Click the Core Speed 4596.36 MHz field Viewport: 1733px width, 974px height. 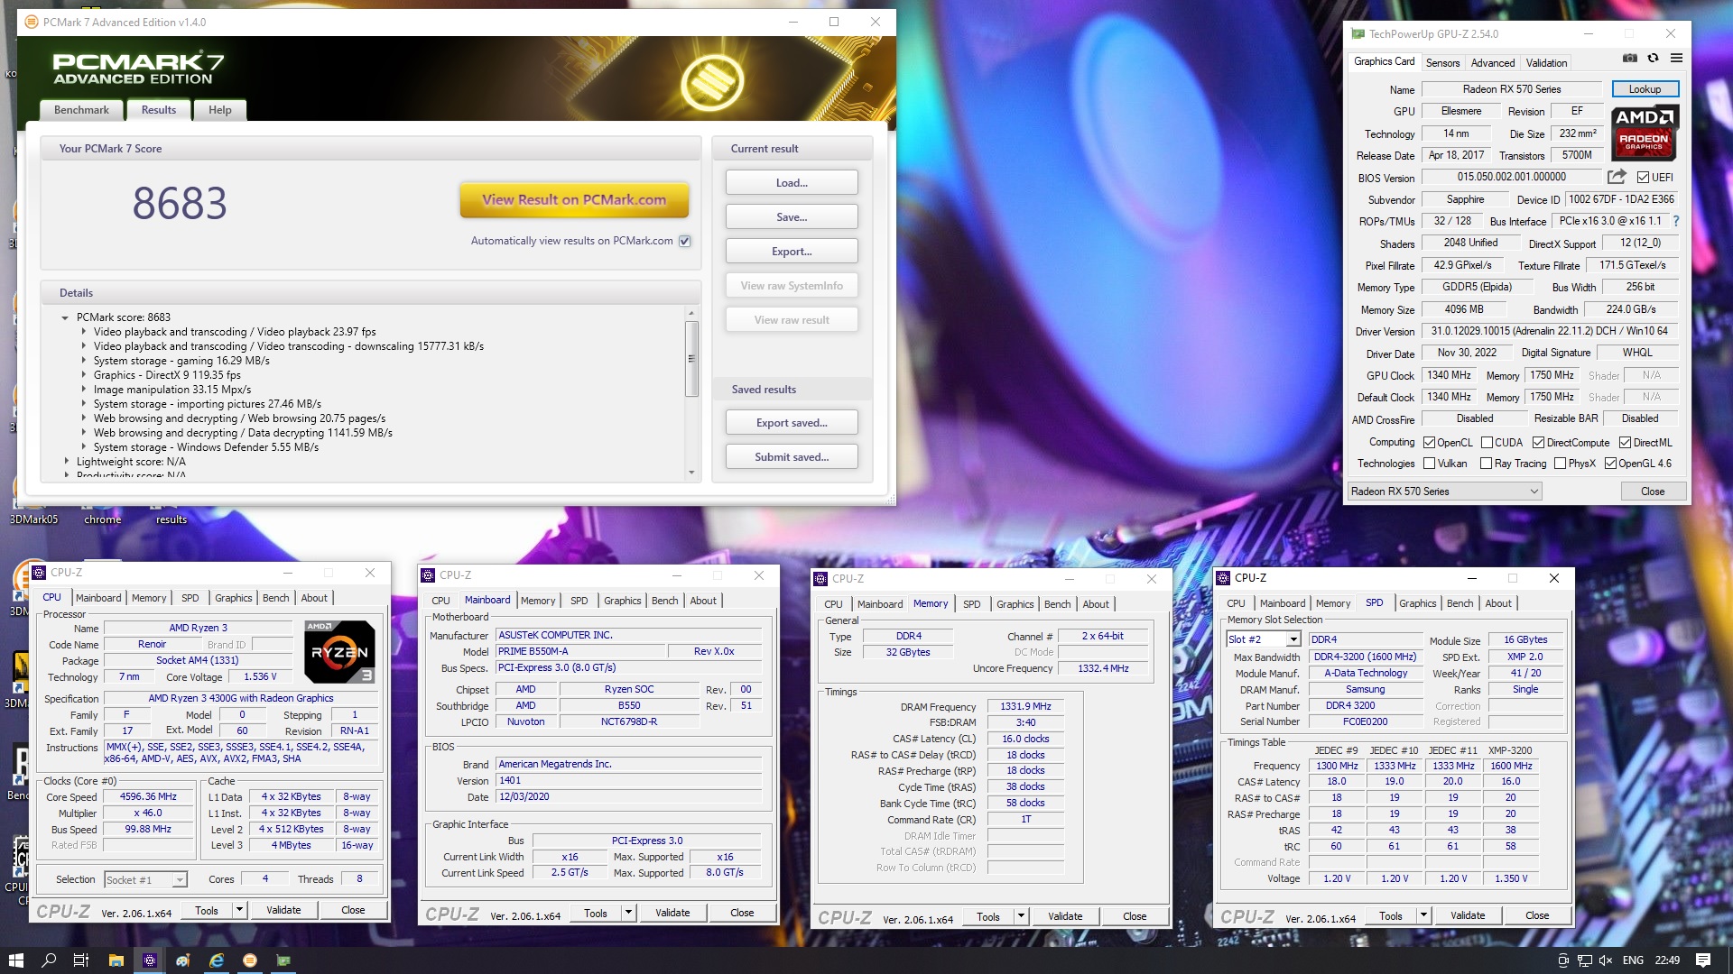[x=148, y=797]
